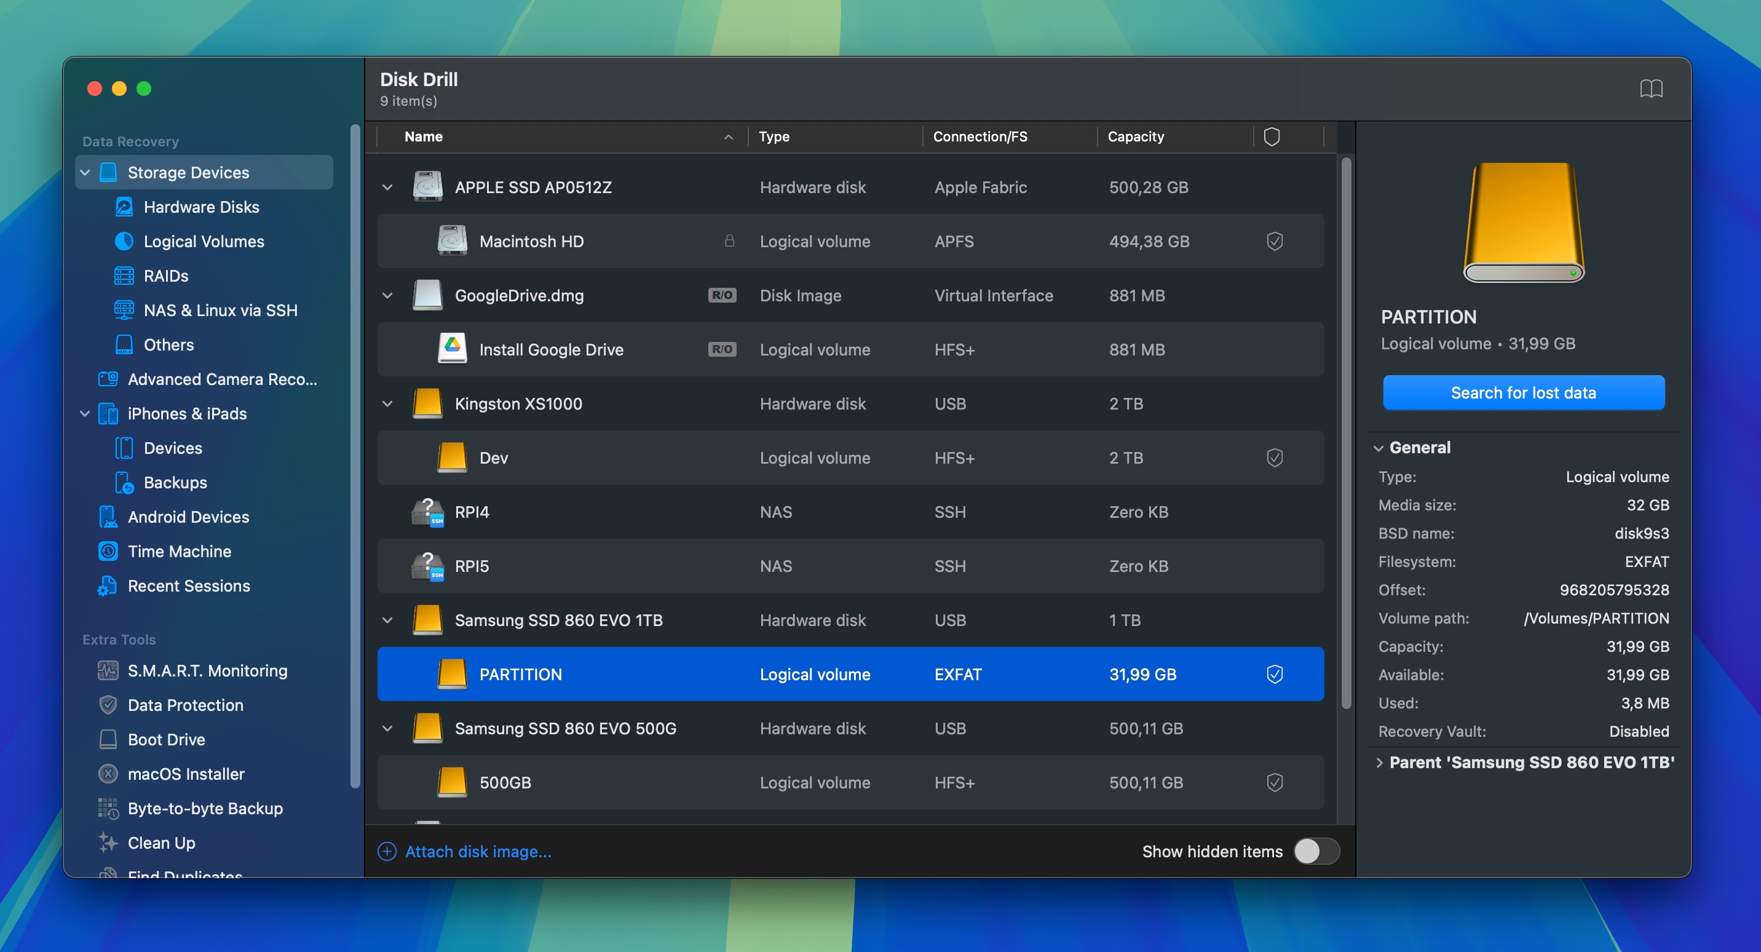Screen dimensions: 1761x952
Task: Click the Install Google Drive volume icon
Action: point(452,349)
